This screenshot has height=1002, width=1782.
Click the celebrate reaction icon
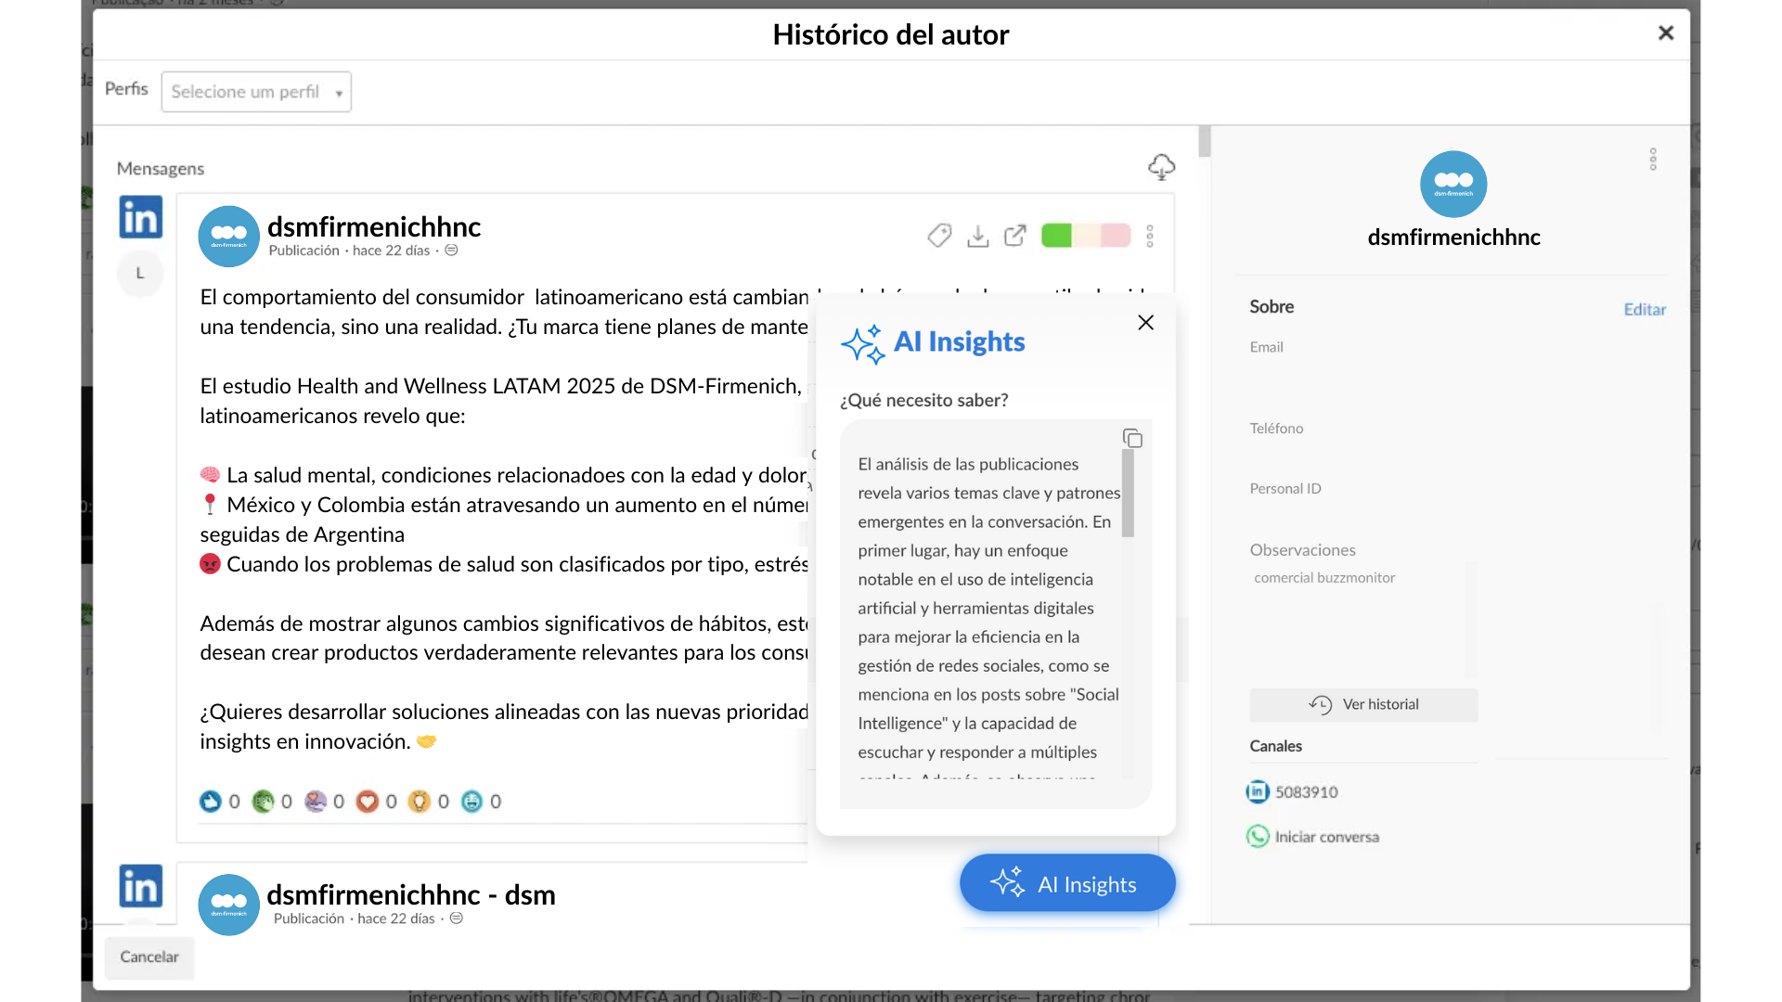click(263, 801)
